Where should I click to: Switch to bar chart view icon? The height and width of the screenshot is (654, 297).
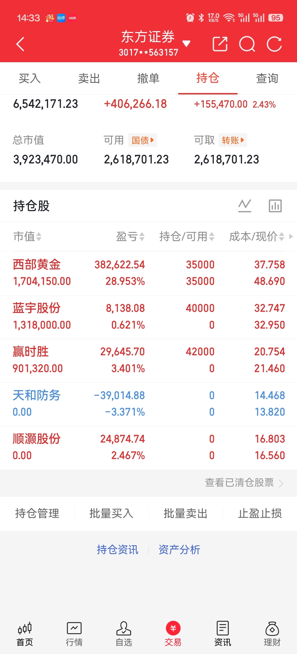[275, 206]
